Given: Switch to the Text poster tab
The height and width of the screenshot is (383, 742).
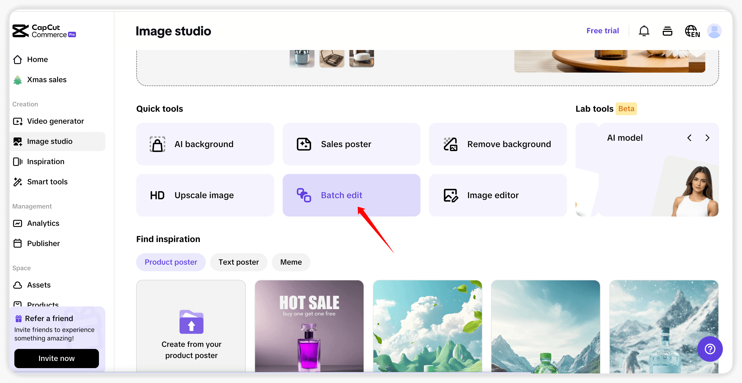Looking at the screenshot, I should click(239, 262).
